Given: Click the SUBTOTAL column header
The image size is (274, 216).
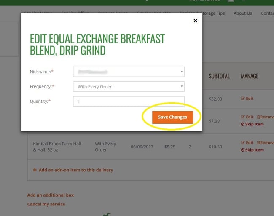Looking at the screenshot, I should (x=219, y=76).
